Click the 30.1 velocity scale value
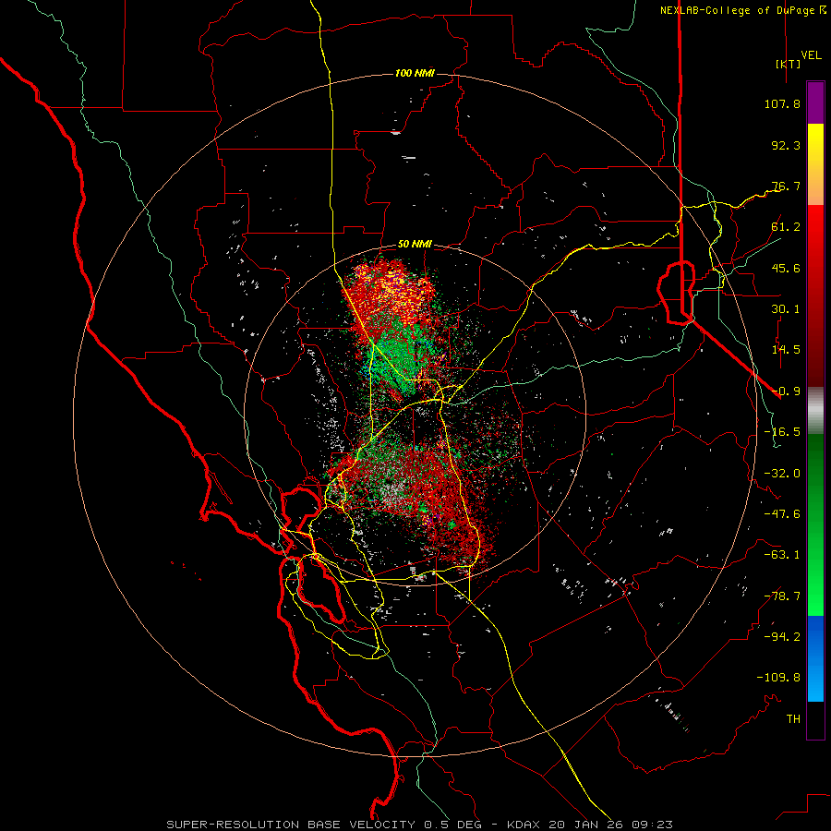 786,309
